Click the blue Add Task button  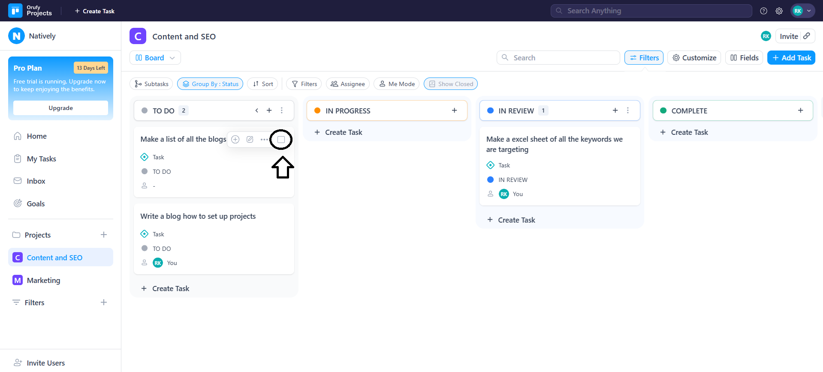pos(791,58)
